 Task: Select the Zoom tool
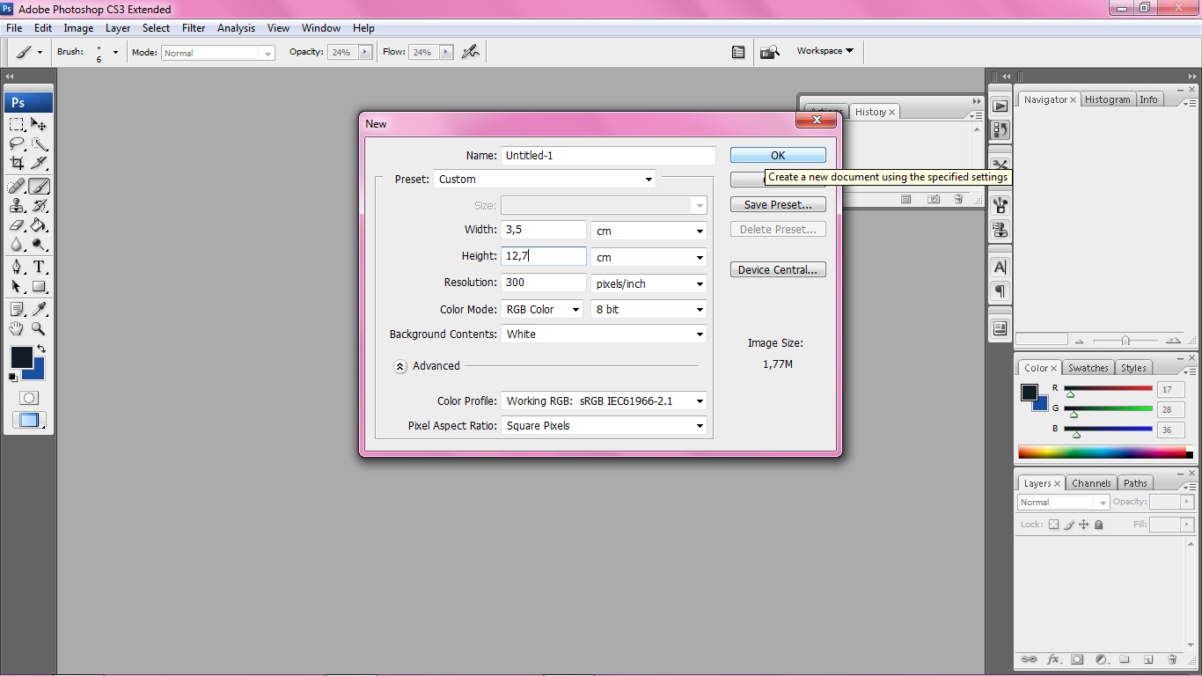[39, 328]
